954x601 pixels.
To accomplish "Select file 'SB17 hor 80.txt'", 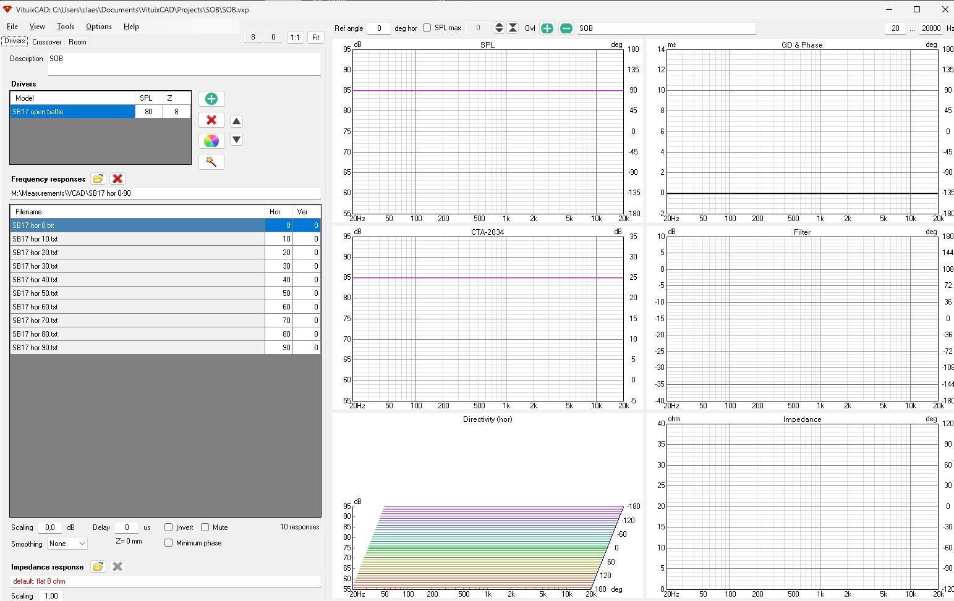I will [x=137, y=334].
